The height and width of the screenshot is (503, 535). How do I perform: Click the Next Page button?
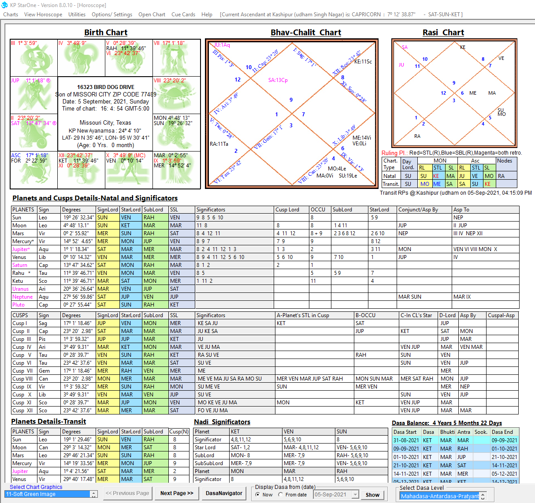(x=177, y=493)
